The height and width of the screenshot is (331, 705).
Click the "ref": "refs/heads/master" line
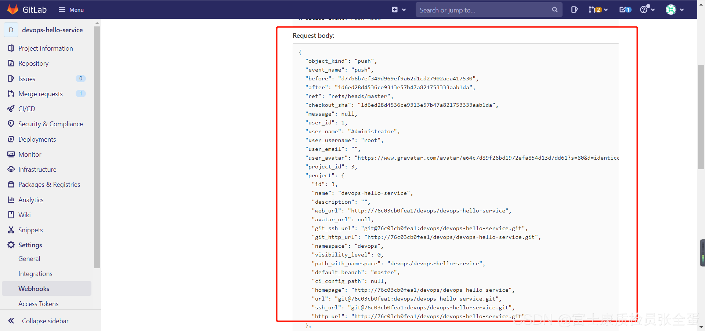tap(349, 96)
